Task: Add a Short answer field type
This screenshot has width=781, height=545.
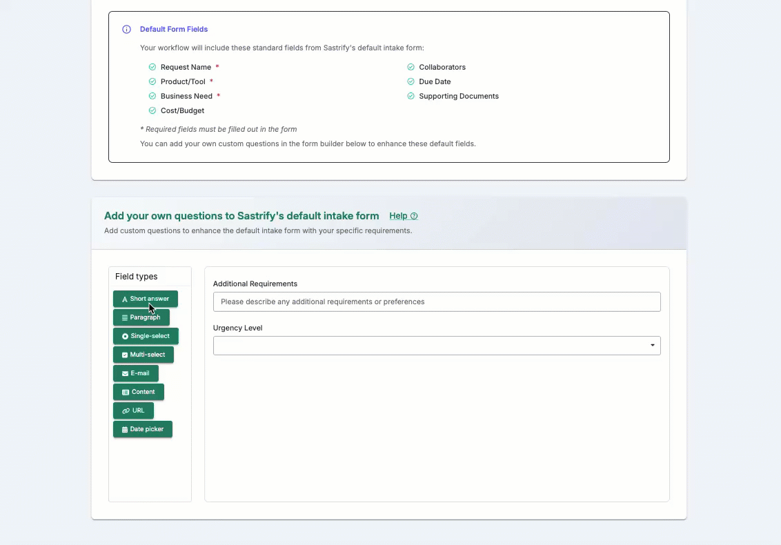Action: (146, 299)
